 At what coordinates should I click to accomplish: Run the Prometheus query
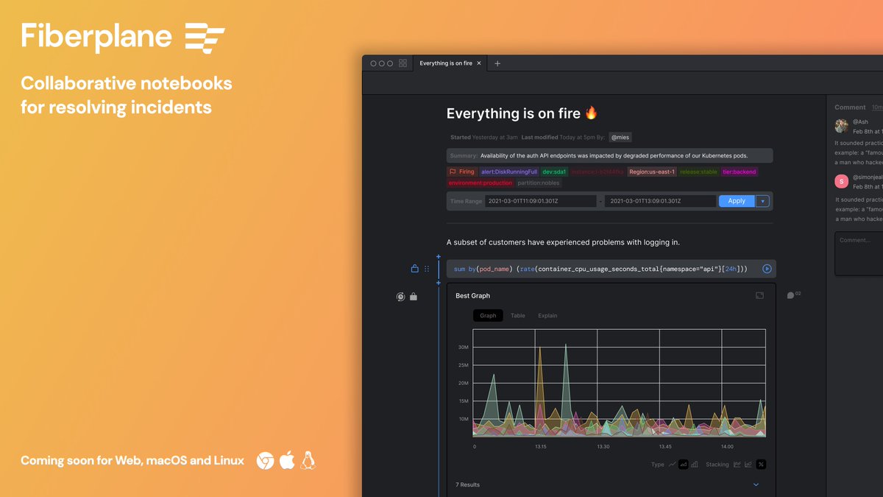[767, 269]
